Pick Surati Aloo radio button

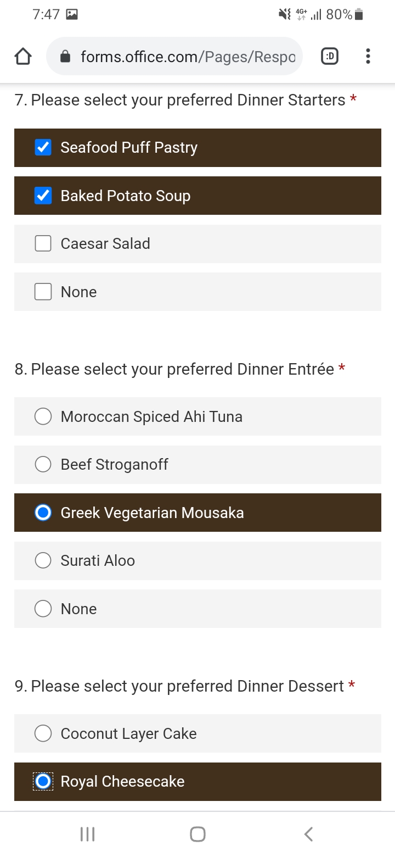[x=43, y=560]
